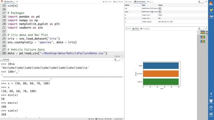Select the tuple variable row in Environment
The image size is (214, 120).
point(166,22)
